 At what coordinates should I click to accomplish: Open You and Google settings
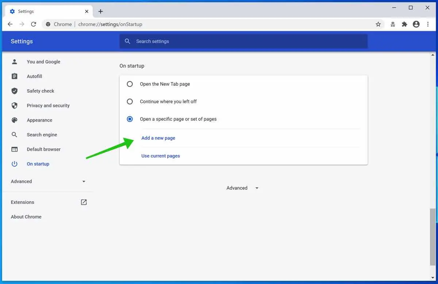click(x=43, y=62)
